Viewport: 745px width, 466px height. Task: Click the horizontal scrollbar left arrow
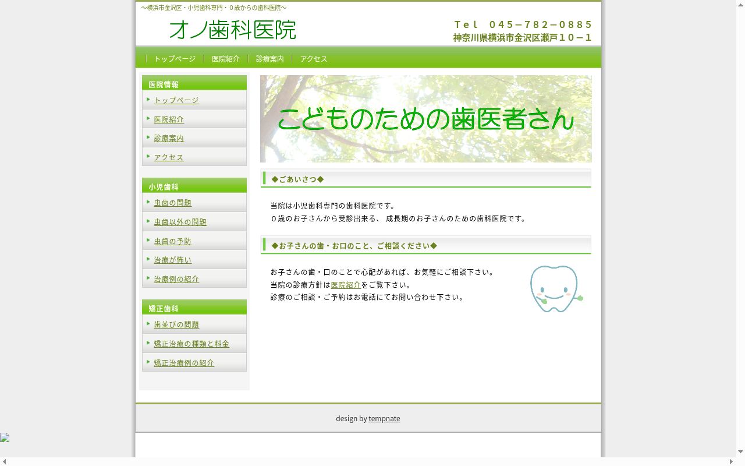pyautogui.click(x=5, y=461)
